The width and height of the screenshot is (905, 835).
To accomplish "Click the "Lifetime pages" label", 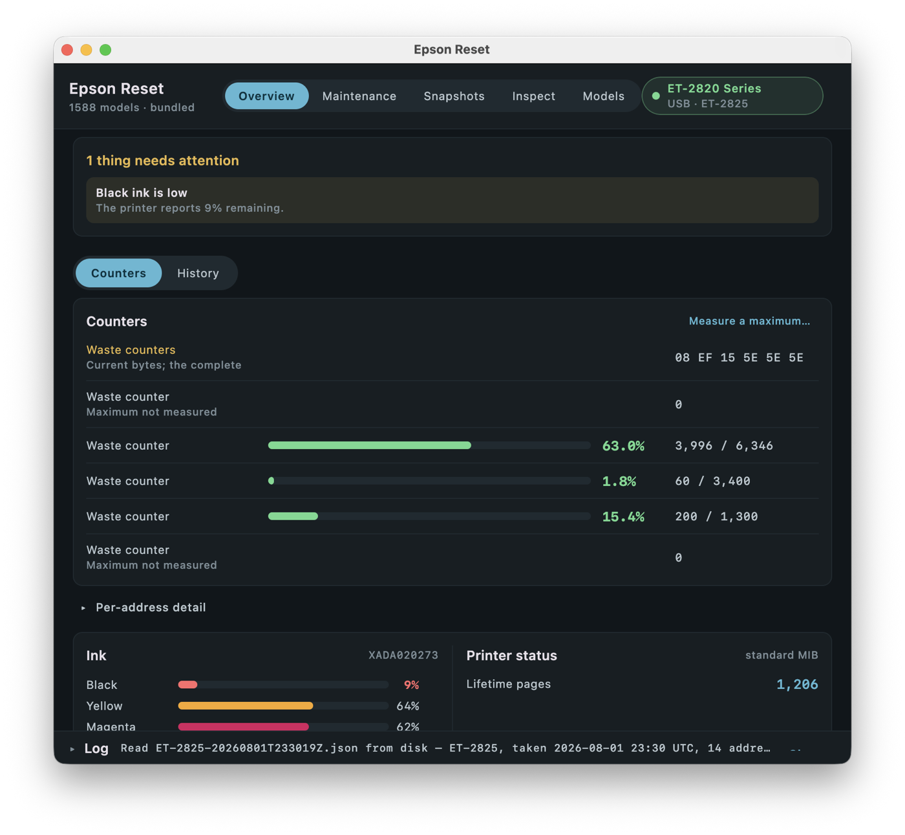I will tap(509, 684).
